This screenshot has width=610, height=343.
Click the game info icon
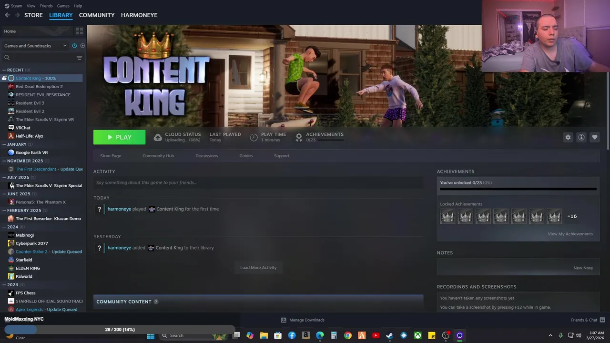[581, 137]
